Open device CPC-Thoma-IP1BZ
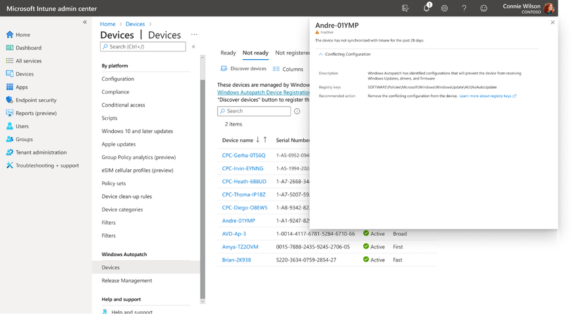575x314 pixels. (x=243, y=194)
